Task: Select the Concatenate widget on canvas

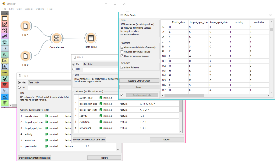Action: [57, 38]
